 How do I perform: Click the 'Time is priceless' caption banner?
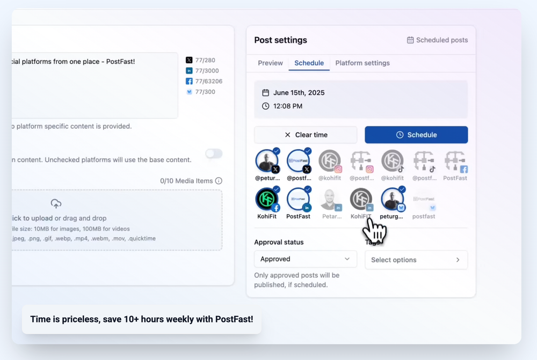click(141, 319)
